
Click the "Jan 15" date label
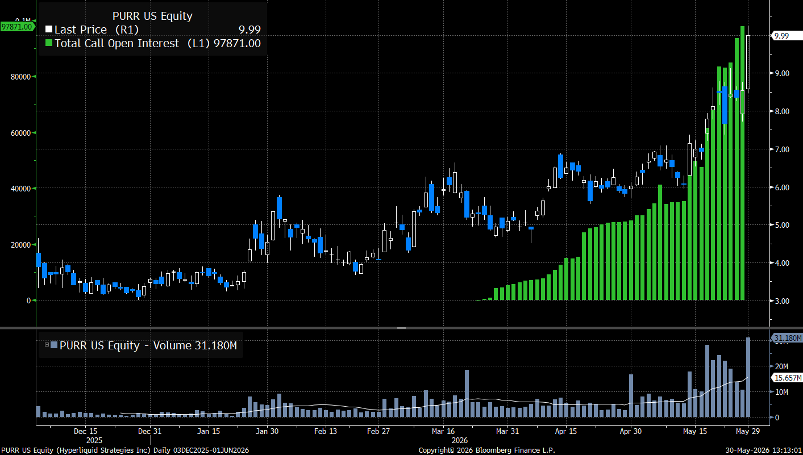click(x=209, y=431)
